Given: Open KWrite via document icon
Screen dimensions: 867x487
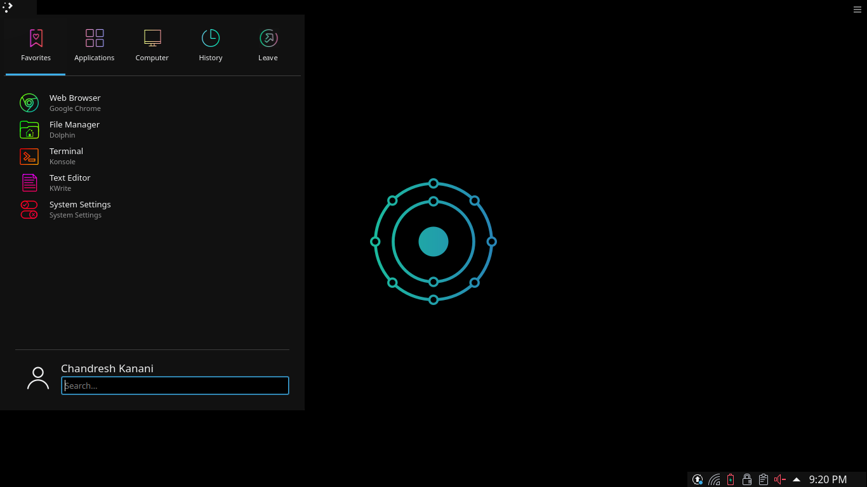Looking at the screenshot, I should tap(29, 183).
